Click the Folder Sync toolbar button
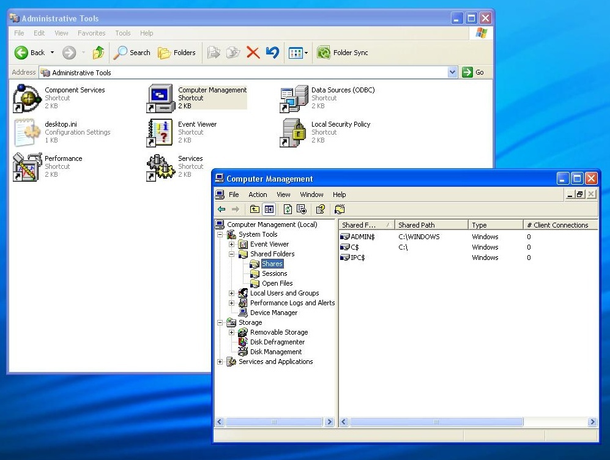 [343, 53]
